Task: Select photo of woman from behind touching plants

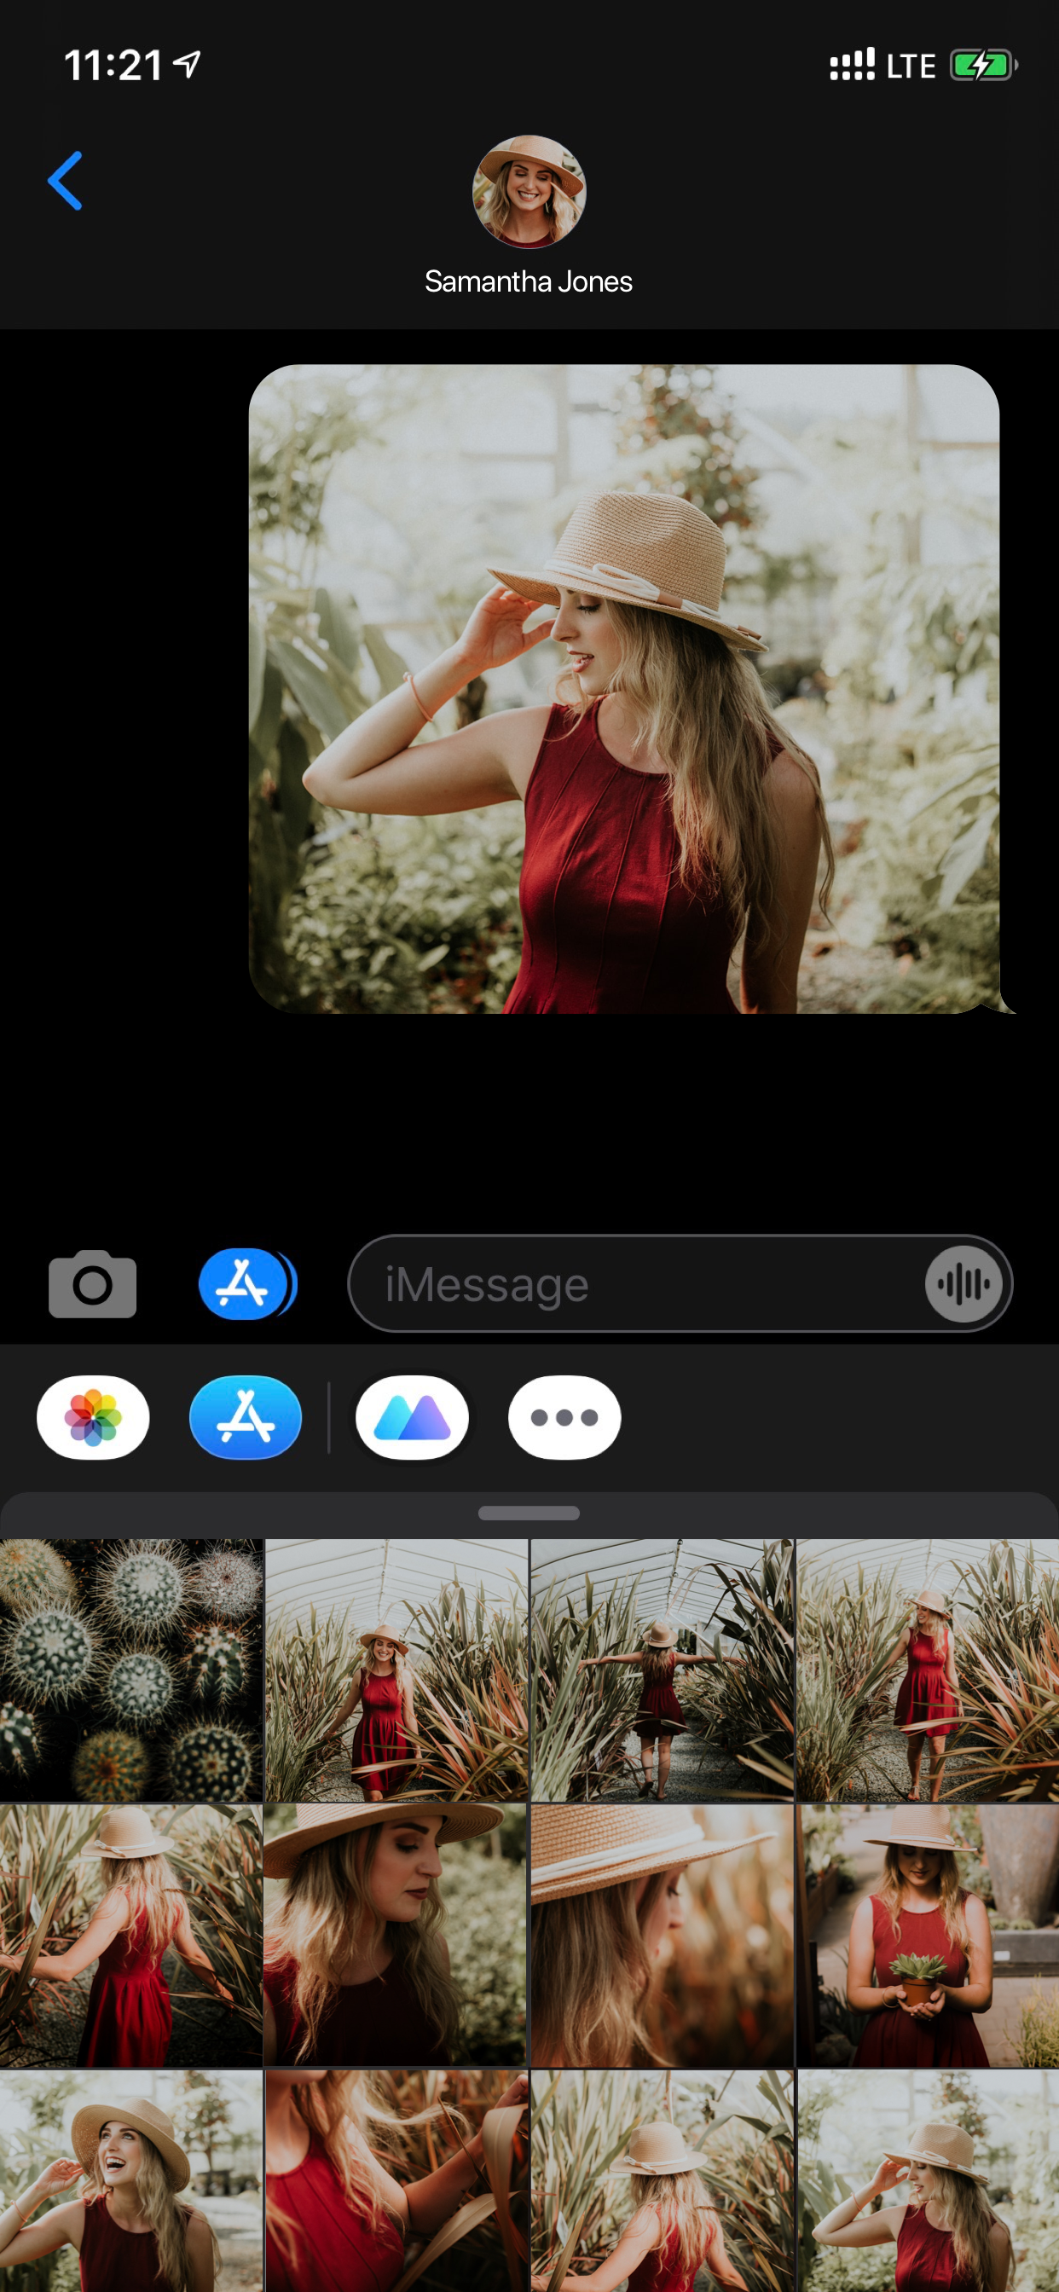Action: 130,1936
